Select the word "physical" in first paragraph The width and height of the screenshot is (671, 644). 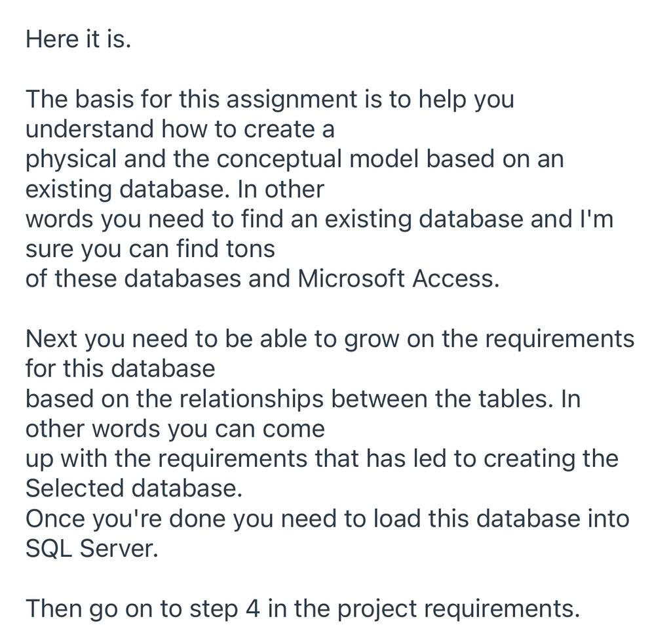pyautogui.click(x=71, y=160)
